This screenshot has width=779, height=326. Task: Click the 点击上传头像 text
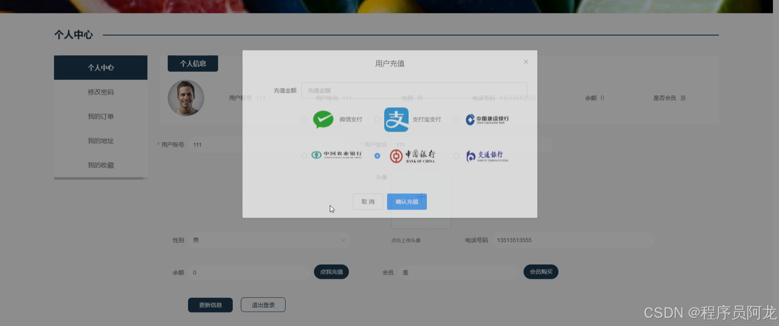406,240
